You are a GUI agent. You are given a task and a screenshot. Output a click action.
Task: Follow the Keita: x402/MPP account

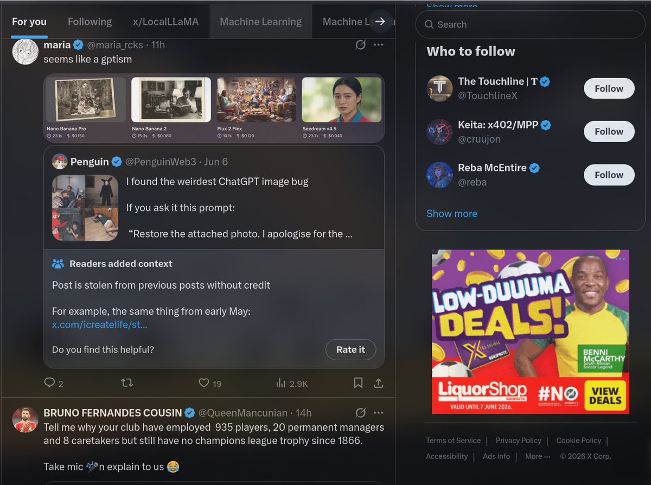609,131
